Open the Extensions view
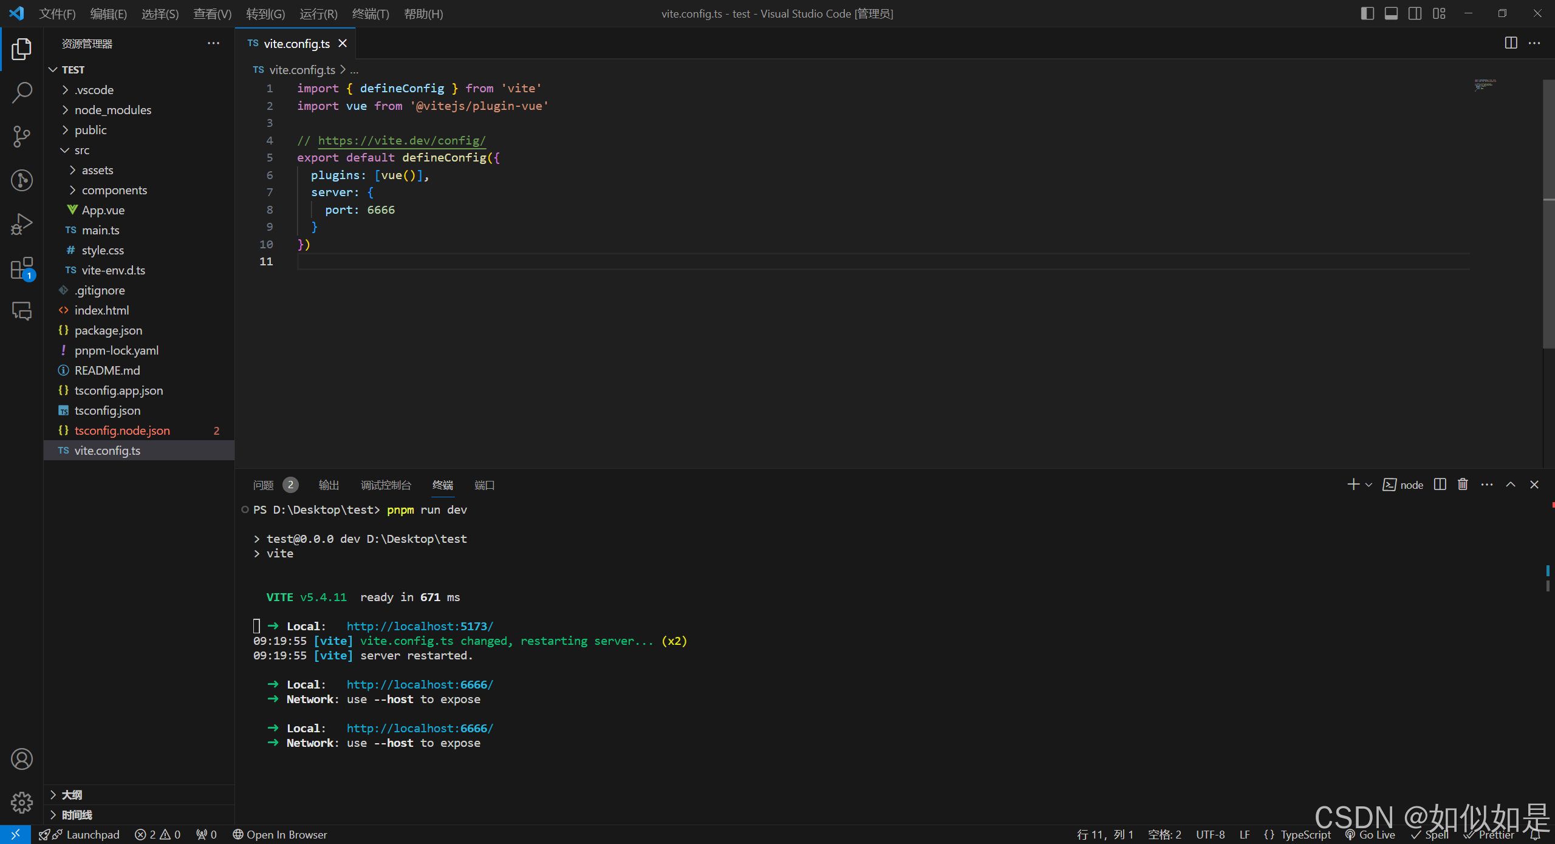1555x844 pixels. pos(22,268)
